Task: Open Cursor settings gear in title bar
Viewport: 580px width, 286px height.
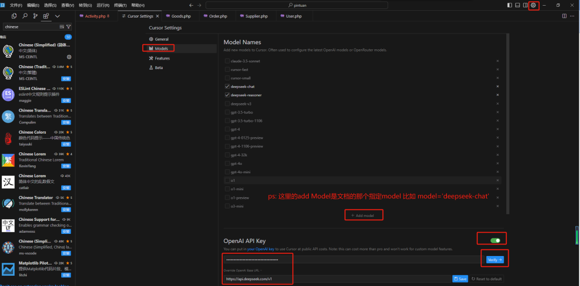Action: (x=533, y=5)
